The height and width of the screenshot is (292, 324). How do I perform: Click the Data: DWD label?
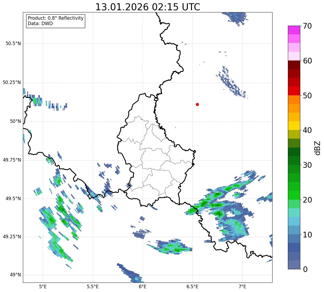click(40, 24)
